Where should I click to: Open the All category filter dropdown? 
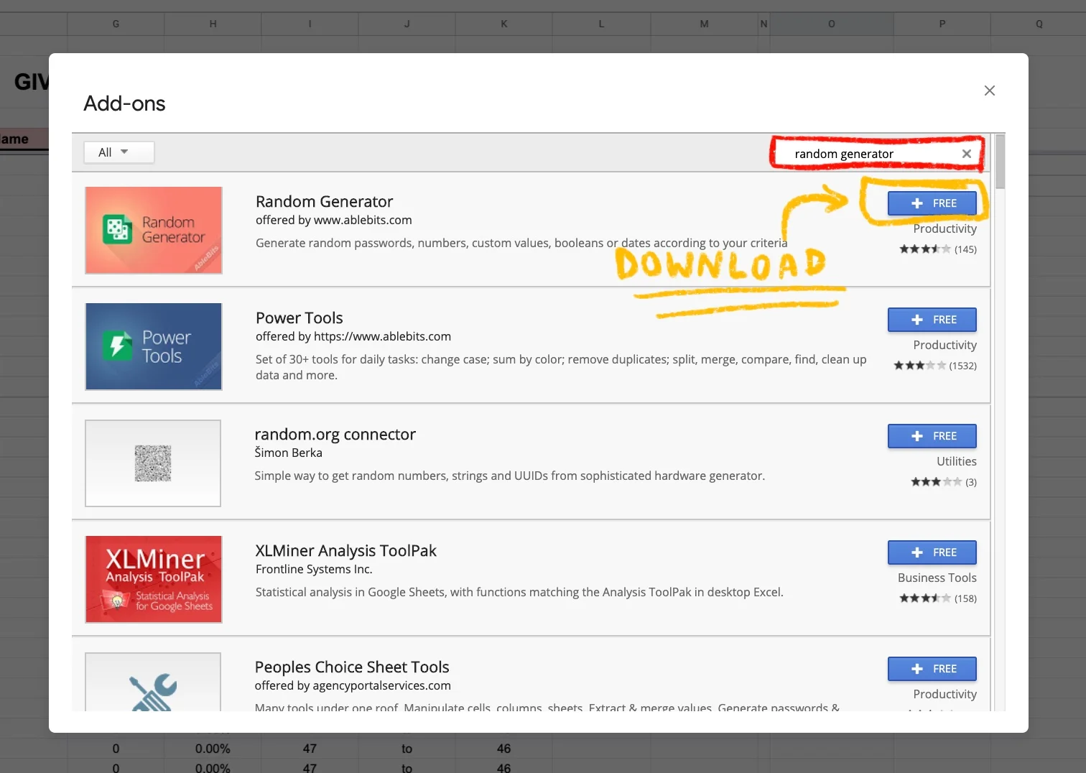pos(119,152)
